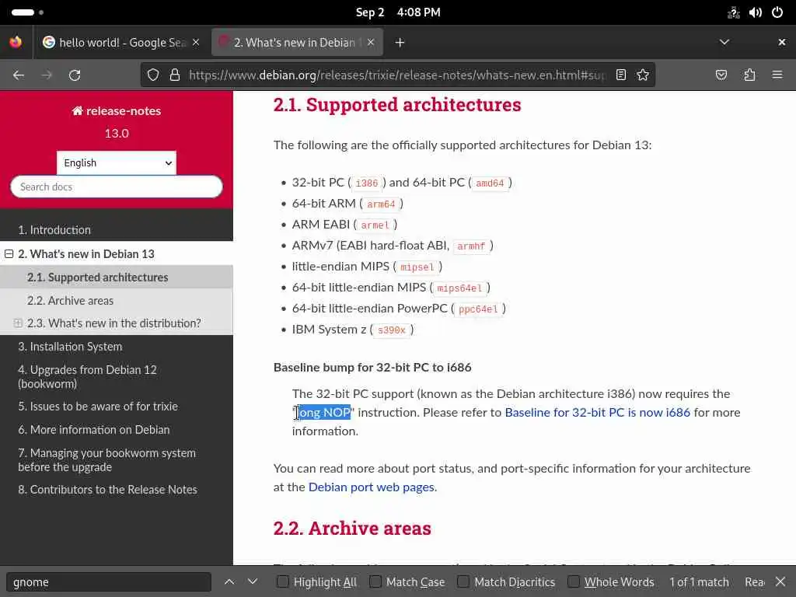Click the armhf code label
The width and height of the screenshot is (796, 597).
[x=470, y=246]
